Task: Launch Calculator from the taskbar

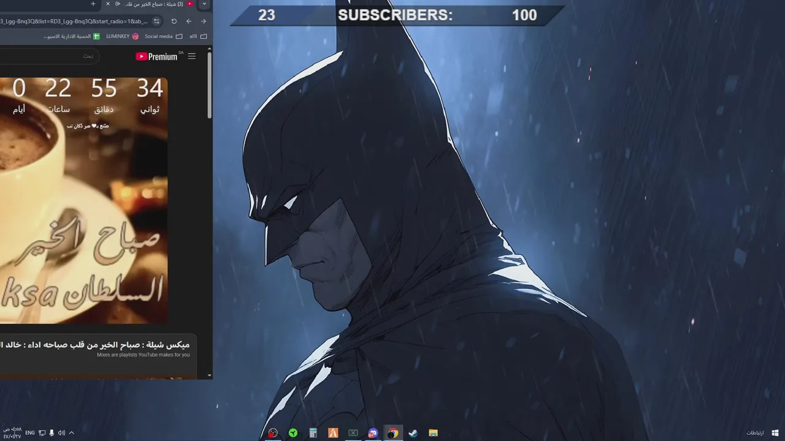Action: [x=313, y=433]
